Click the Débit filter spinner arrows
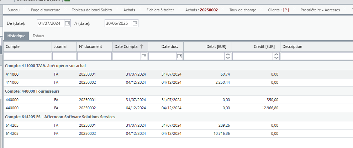This screenshot has width=353, height=148. pos(228,56)
